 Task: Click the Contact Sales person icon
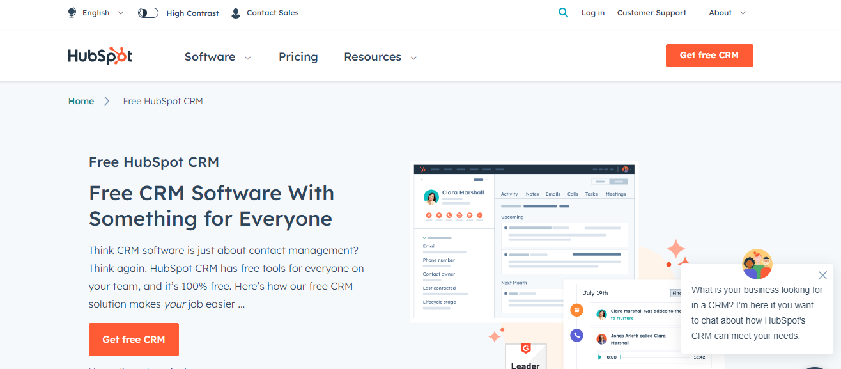point(236,13)
